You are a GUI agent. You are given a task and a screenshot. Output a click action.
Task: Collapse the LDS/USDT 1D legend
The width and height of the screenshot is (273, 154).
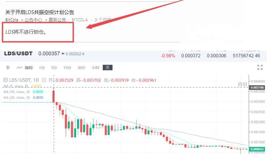(x=6, y=80)
